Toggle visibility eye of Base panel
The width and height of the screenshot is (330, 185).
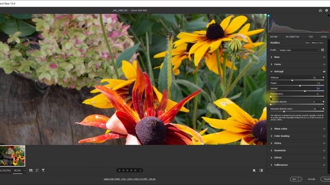324,57
